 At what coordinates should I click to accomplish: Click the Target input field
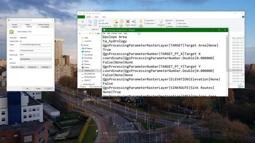click(35, 45)
